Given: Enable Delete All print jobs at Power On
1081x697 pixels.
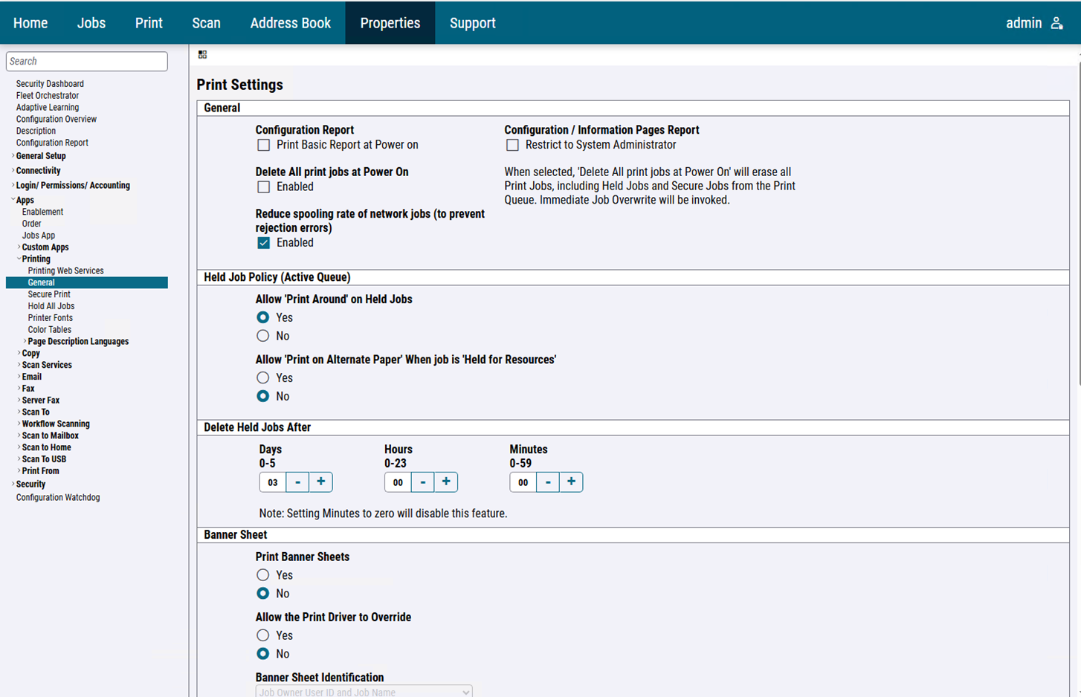Looking at the screenshot, I should (263, 187).
